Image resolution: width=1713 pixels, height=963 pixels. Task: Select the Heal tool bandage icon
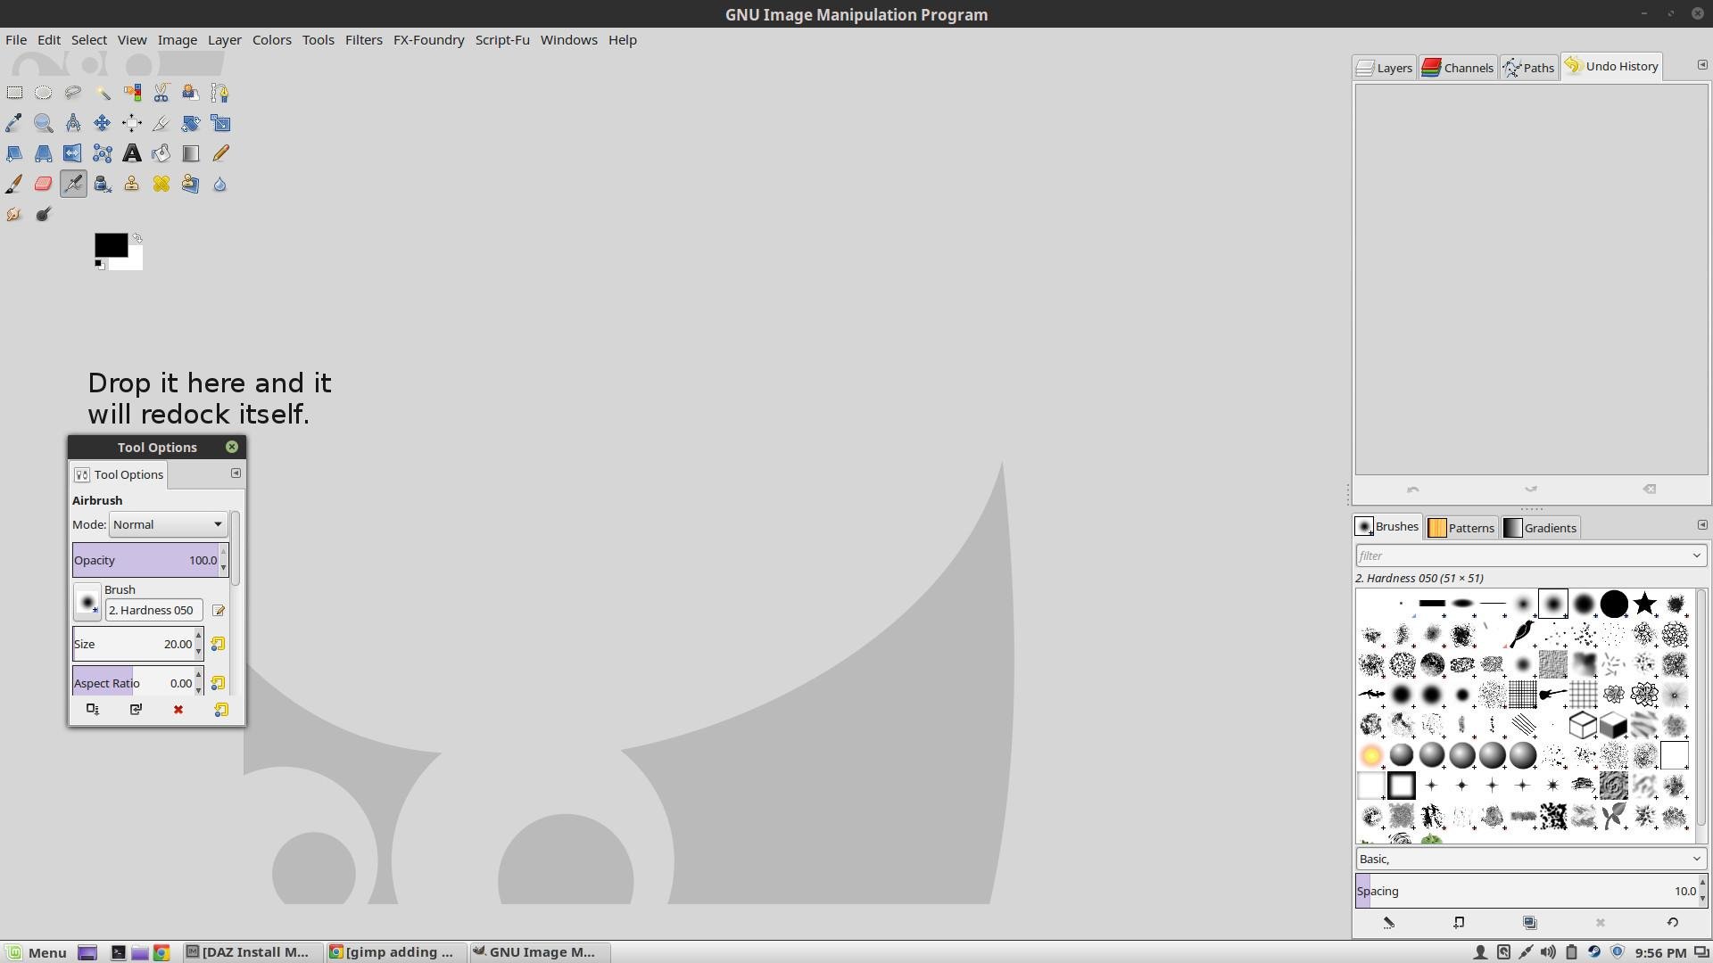point(161,184)
